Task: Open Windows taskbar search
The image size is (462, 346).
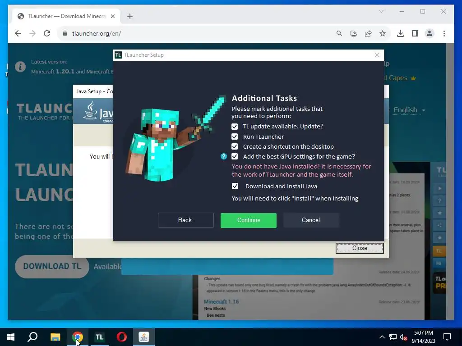Action: (x=32, y=337)
